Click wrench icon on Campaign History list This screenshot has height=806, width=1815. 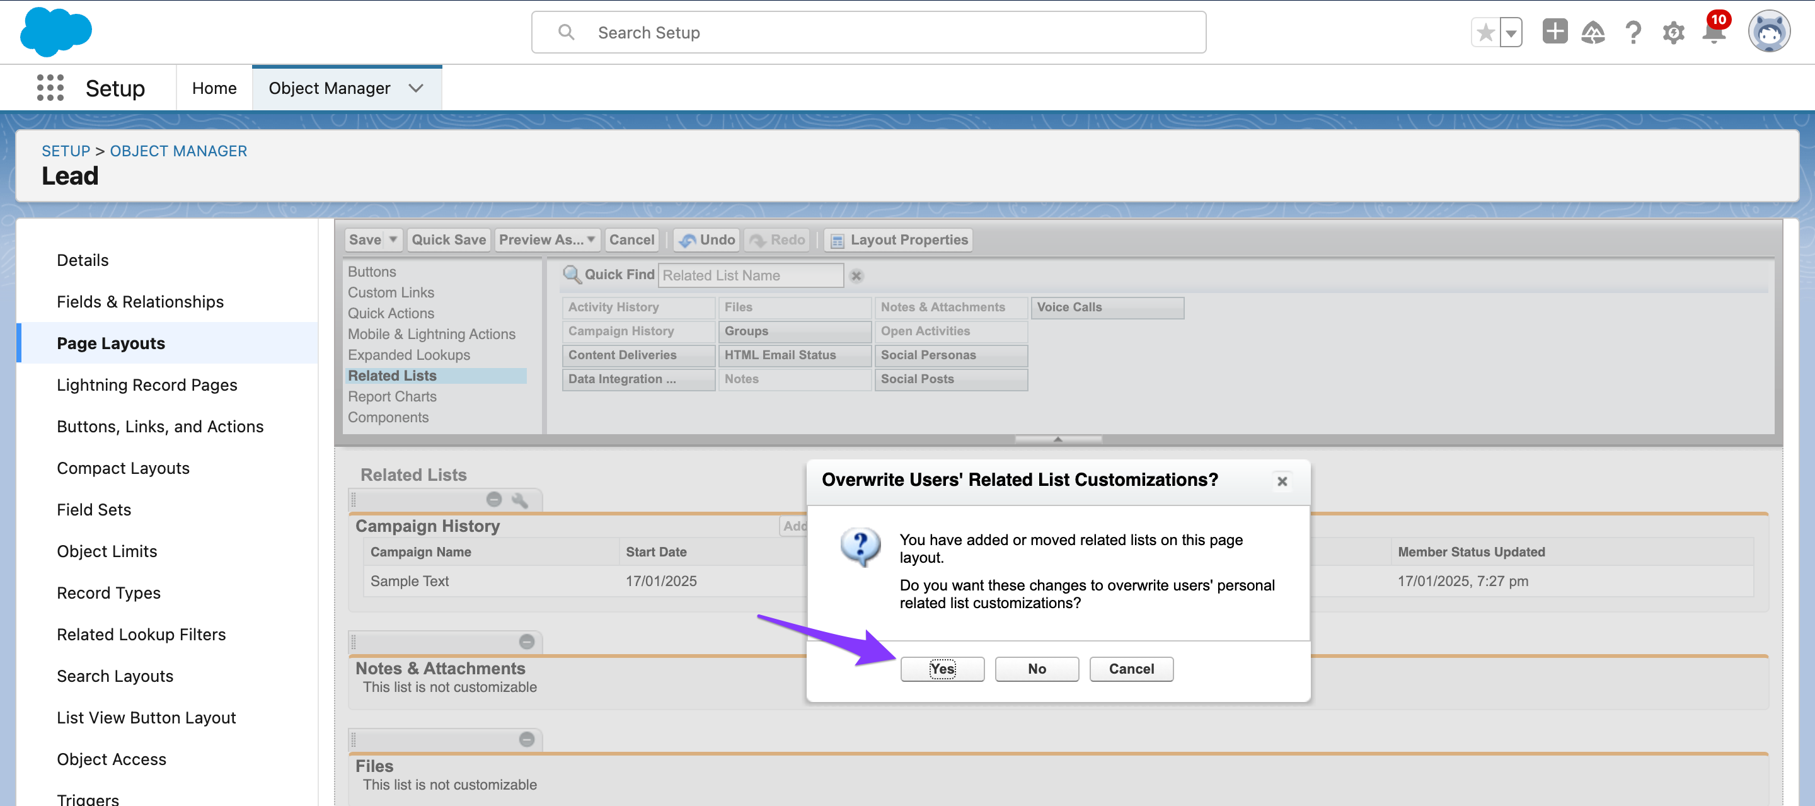click(520, 500)
